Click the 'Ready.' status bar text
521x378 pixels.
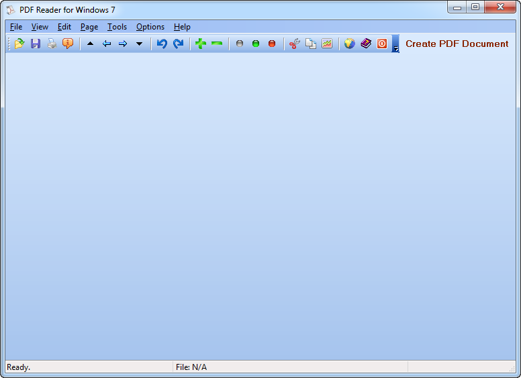tap(19, 367)
